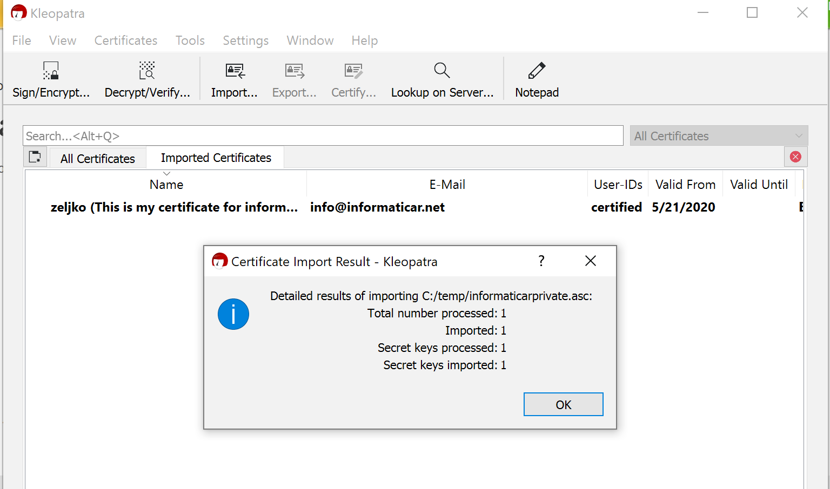Open the Notepad tool
Screen dimensions: 830x489
pyautogui.click(x=537, y=79)
